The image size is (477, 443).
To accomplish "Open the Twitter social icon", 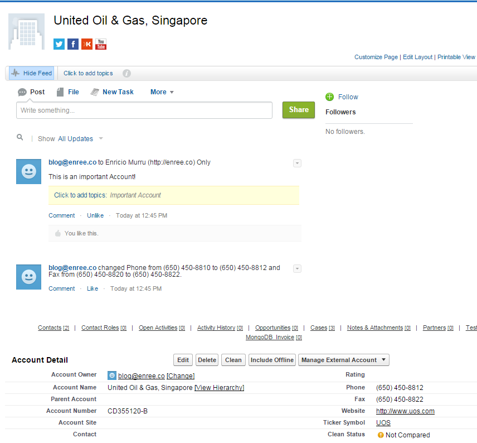I will coord(59,44).
